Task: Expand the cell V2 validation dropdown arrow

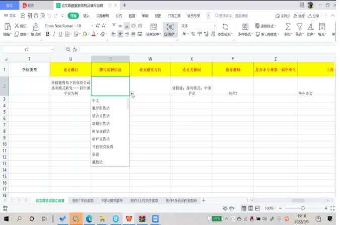Action: 132,93
